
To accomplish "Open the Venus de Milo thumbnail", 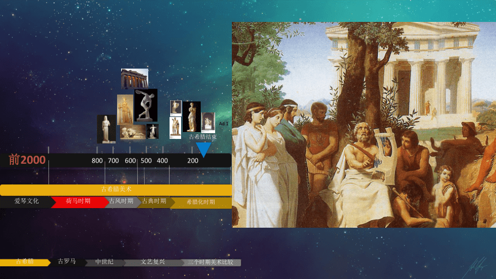I will pyautogui.click(x=191, y=116).
